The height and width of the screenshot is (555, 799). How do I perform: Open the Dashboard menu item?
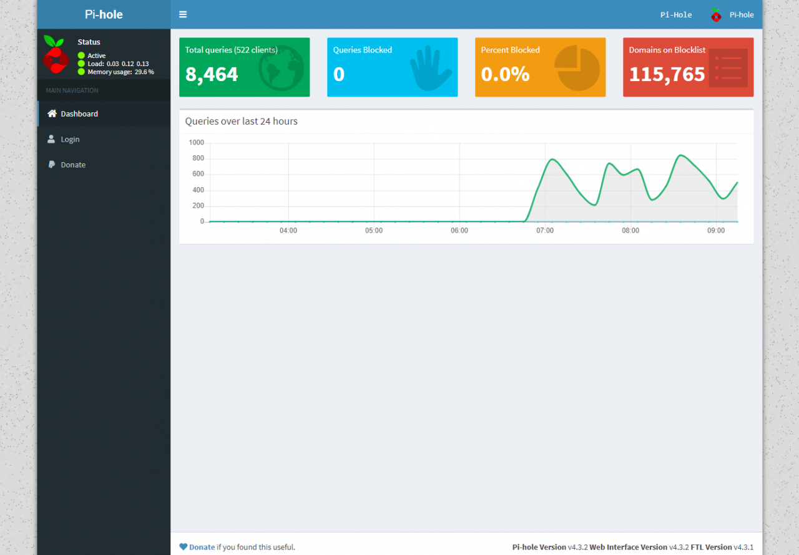[104, 113]
